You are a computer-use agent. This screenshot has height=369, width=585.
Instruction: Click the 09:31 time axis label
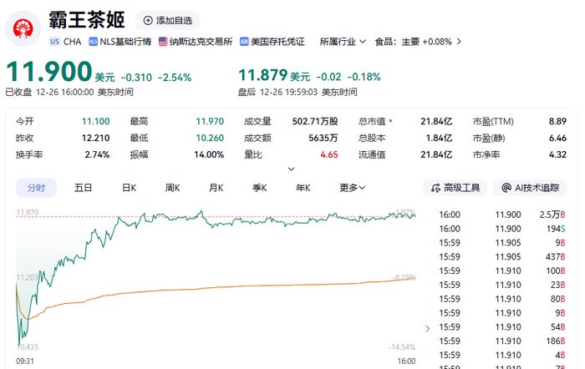tap(25, 361)
